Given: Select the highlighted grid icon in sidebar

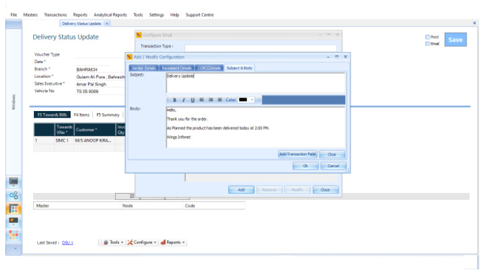Looking at the screenshot, I should click(14, 209).
